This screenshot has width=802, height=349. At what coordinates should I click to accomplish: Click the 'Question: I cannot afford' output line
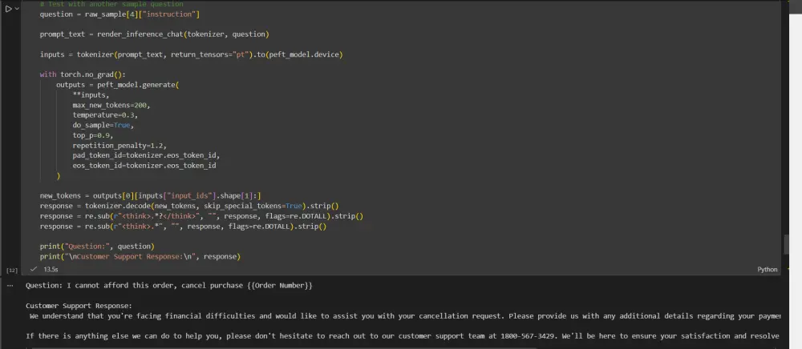[168, 286]
